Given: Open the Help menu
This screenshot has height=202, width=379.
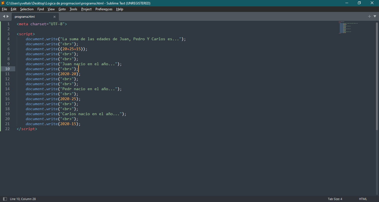Looking at the screenshot, I should tap(120, 9).
